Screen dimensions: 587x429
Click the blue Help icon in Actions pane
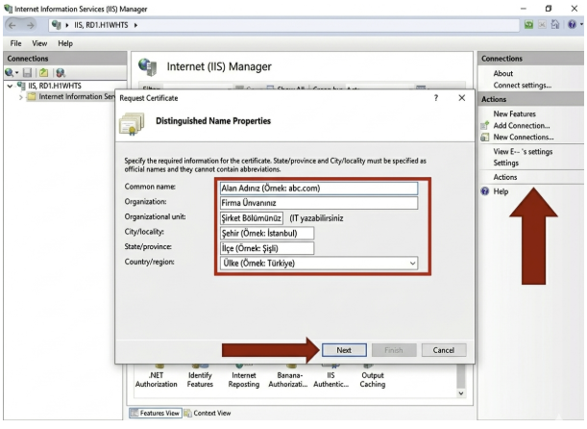pyautogui.click(x=485, y=191)
